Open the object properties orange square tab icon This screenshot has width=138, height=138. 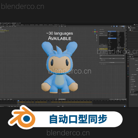(x=128, y=66)
